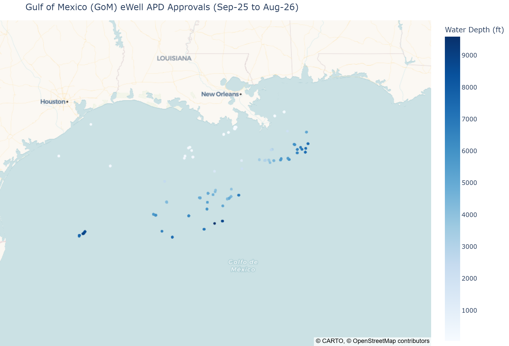Click the Water Depth (ft) legend title

[x=474, y=30]
